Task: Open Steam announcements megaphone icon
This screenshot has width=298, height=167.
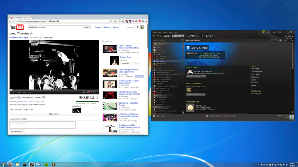Action: [x=264, y=32]
